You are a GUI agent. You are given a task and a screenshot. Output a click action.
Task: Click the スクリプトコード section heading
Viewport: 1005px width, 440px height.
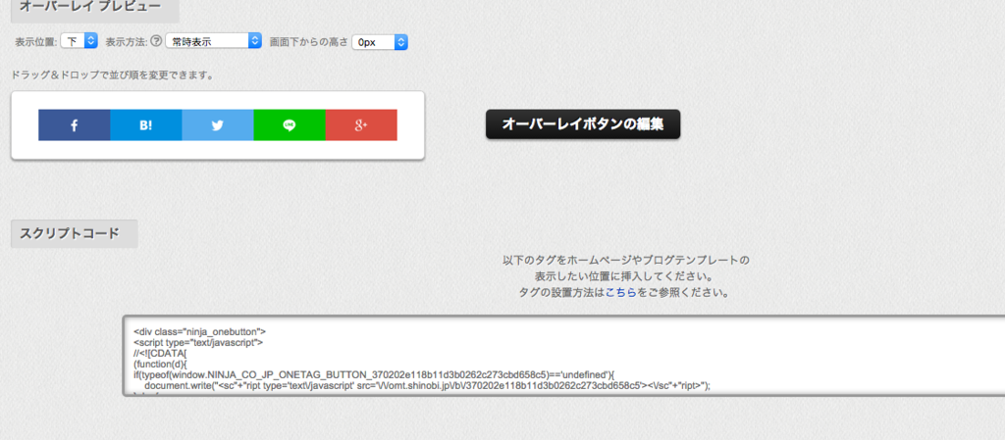75,233
